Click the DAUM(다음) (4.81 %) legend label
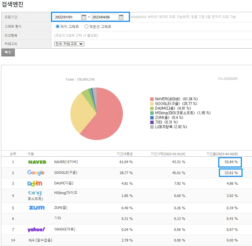Viewport: 252px width, 246px height. point(173,108)
